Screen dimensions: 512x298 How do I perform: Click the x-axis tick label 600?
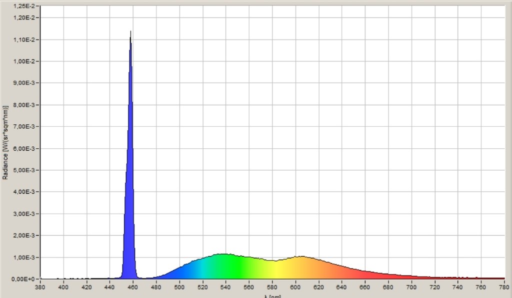click(x=295, y=287)
